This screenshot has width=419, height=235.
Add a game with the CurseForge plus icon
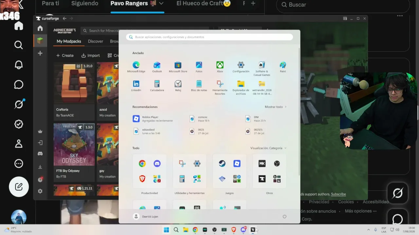tap(40, 53)
